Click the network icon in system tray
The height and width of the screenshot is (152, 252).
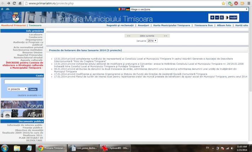(227, 148)
